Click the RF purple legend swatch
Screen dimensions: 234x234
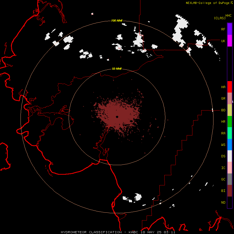[230, 29]
